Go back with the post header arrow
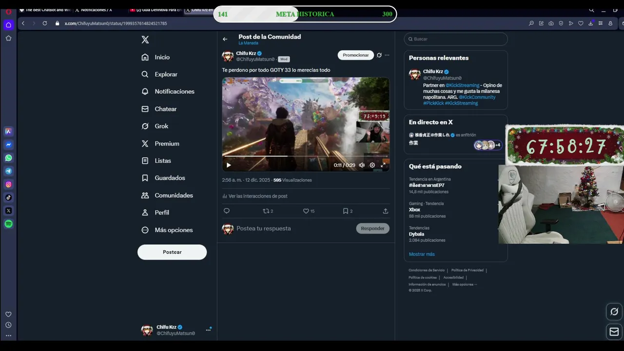The height and width of the screenshot is (351, 624). [225, 39]
